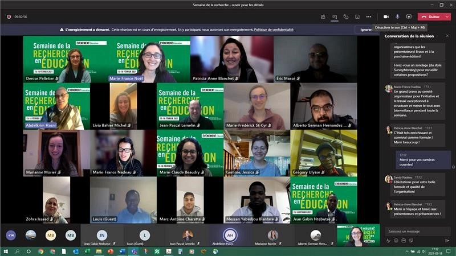Open the text format options icon
The height and width of the screenshot is (256, 456).
[389, 241]
